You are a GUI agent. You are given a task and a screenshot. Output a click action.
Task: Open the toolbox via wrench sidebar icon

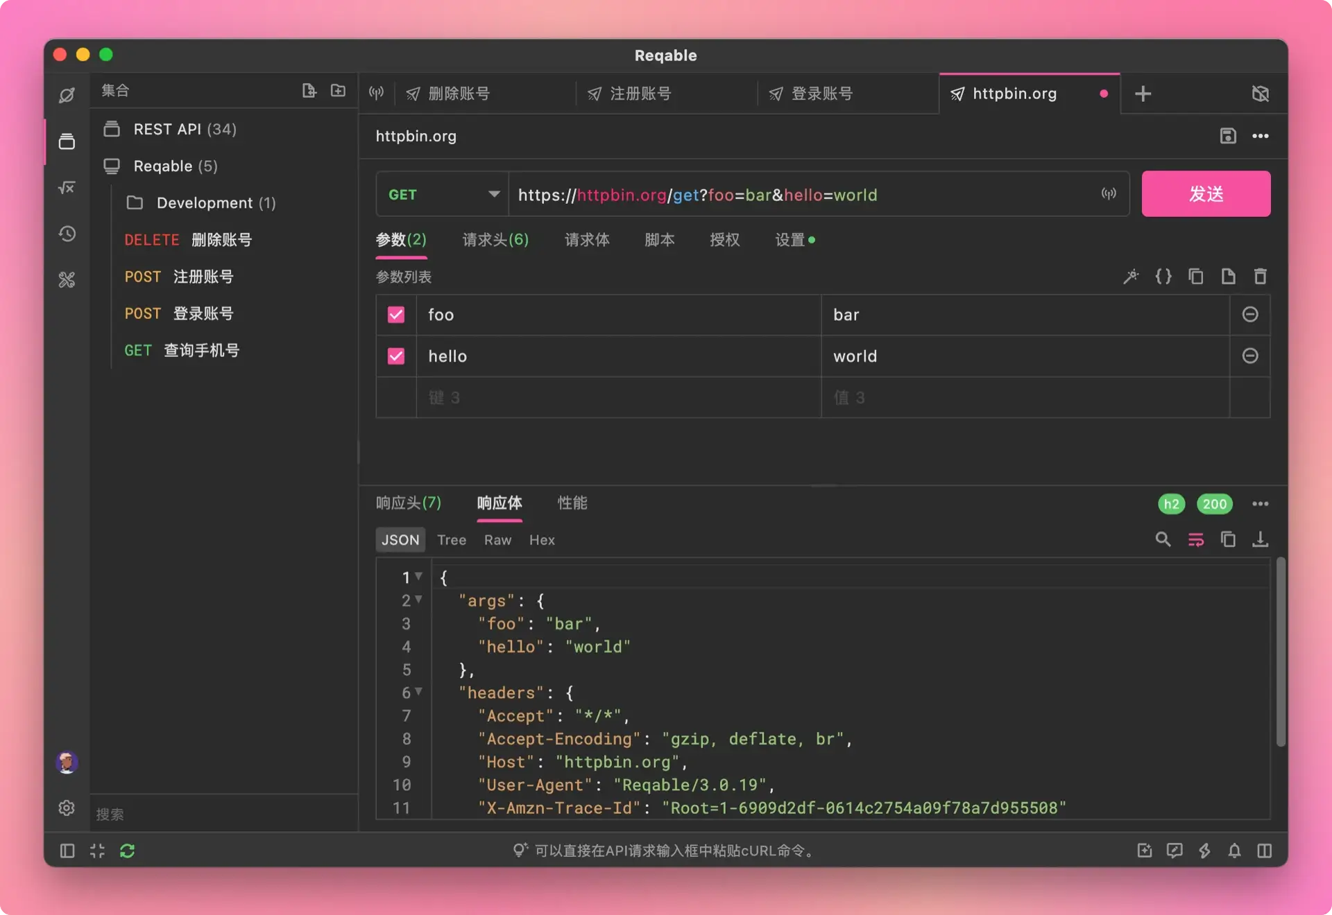tap(67, 279)
